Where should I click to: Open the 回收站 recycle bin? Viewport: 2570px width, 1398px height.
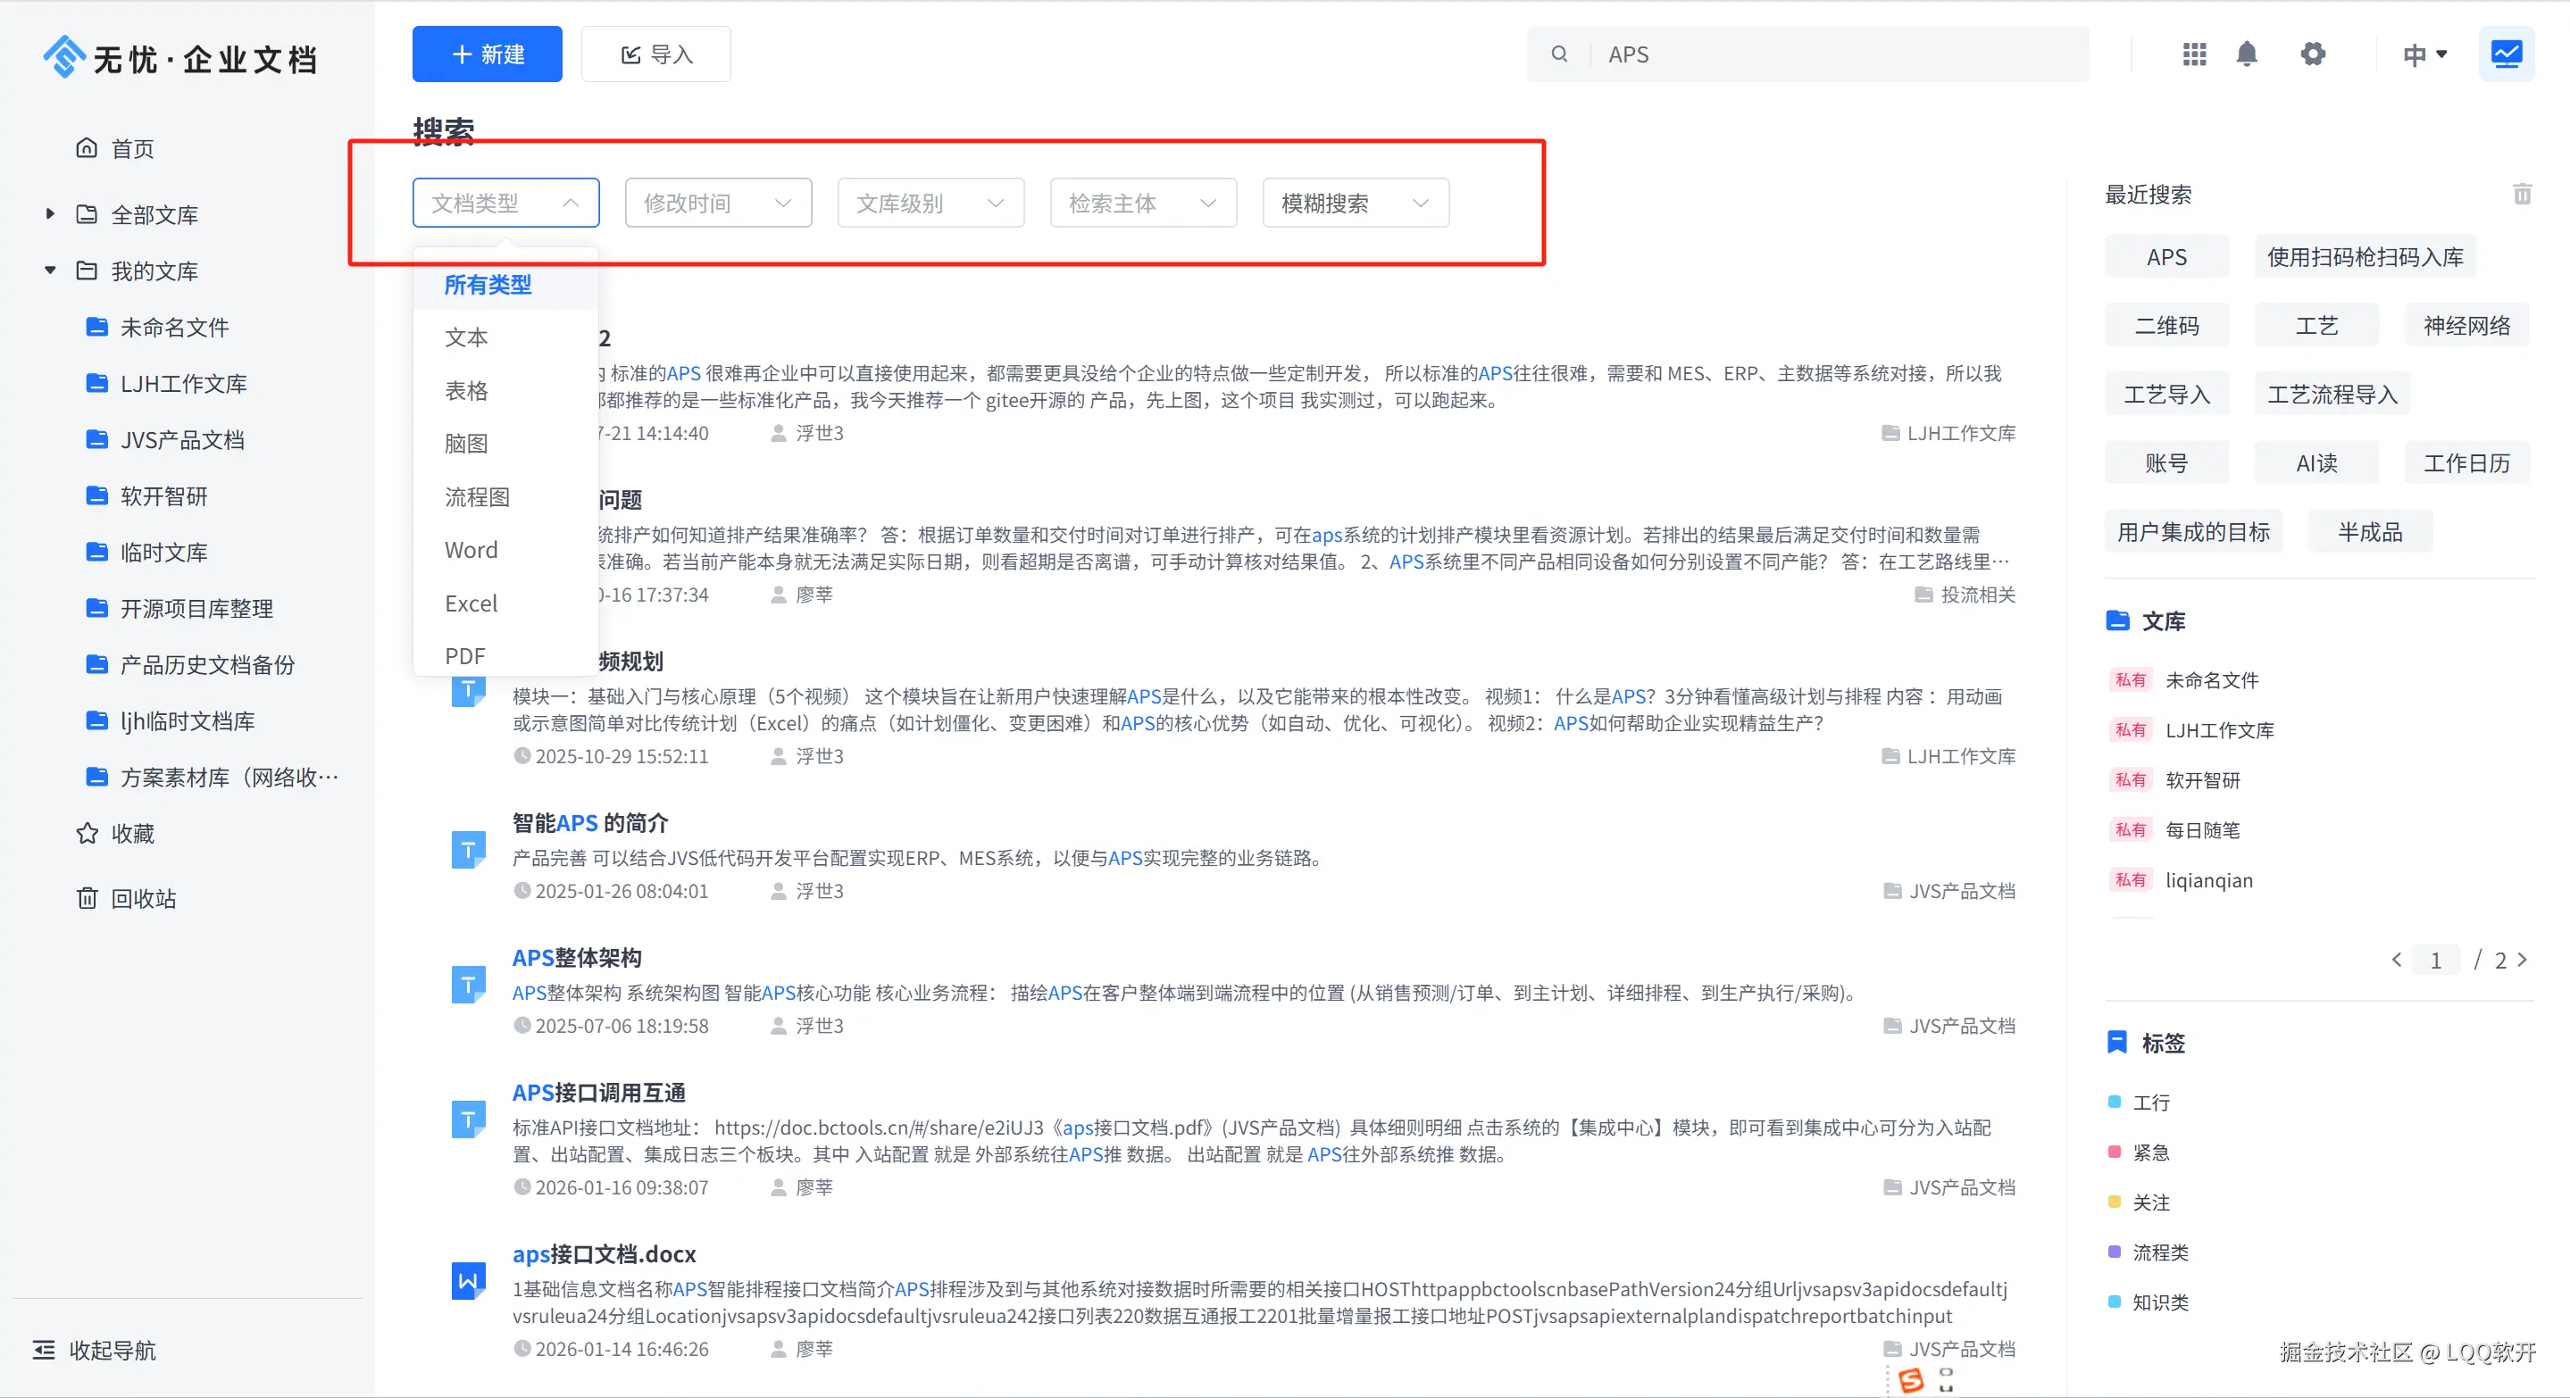coord(143,898)
